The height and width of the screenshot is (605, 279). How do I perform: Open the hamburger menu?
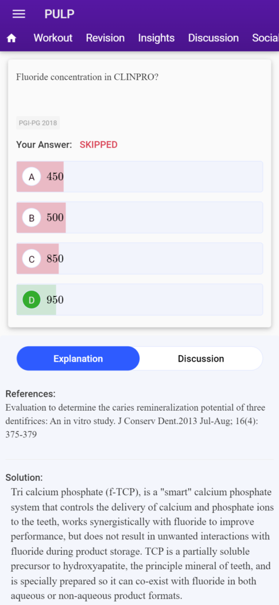(19, 14)
